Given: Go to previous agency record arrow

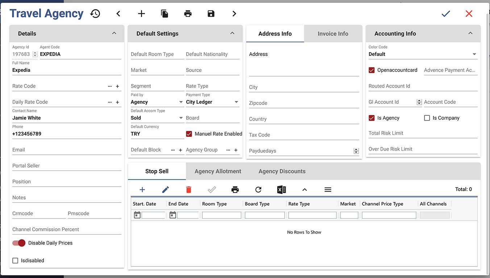Looking at the screenshot, I should (118, 14).
